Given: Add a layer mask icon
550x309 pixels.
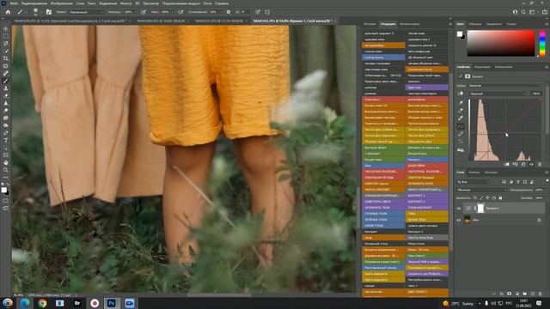Looking at the screenshot, I should tap(510, 294).
